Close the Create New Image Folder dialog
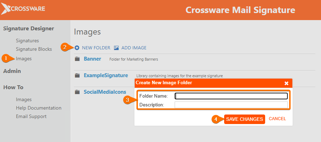Screen dimensions: 321x142 [287, 83]
